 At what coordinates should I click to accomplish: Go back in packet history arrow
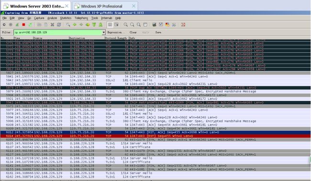coord(75,25)
